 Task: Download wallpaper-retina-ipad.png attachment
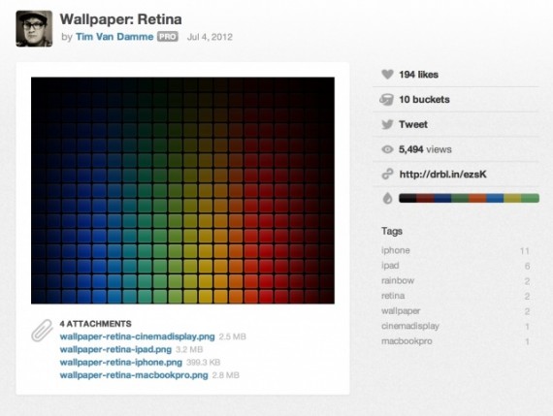pyautogui.click(x=115, y=349)
